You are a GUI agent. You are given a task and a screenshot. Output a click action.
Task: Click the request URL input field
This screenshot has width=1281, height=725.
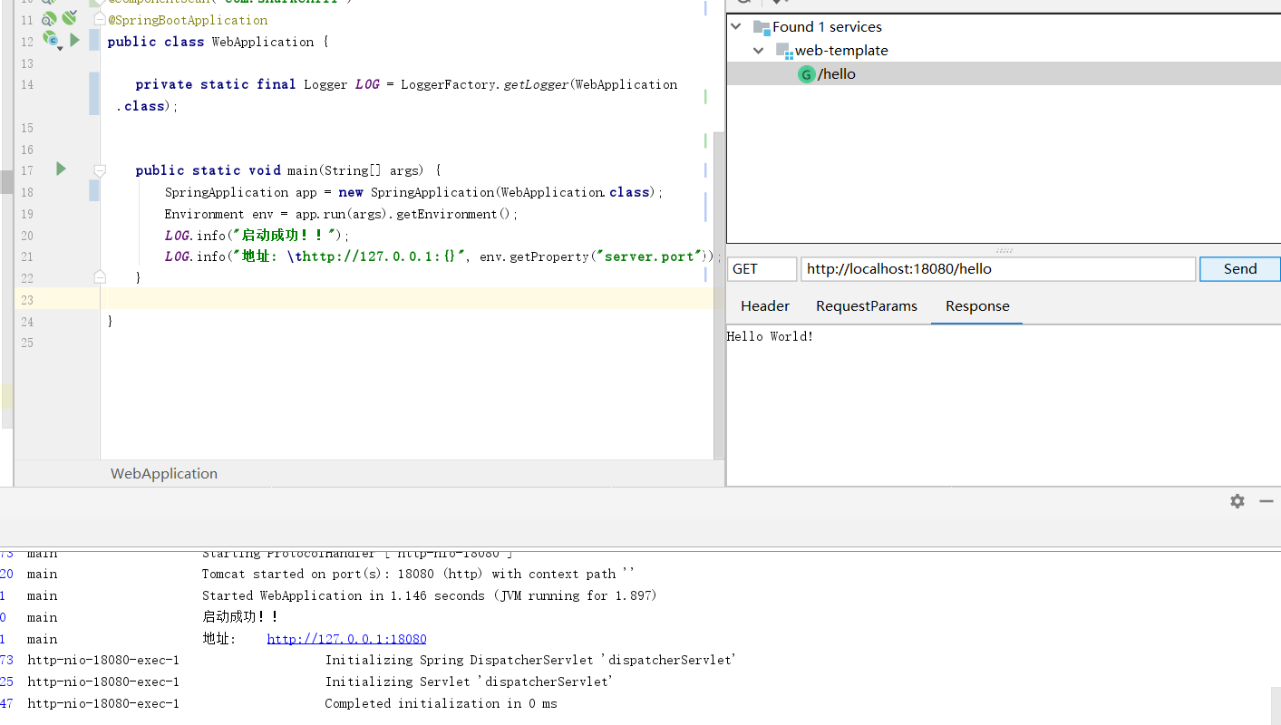997,269
